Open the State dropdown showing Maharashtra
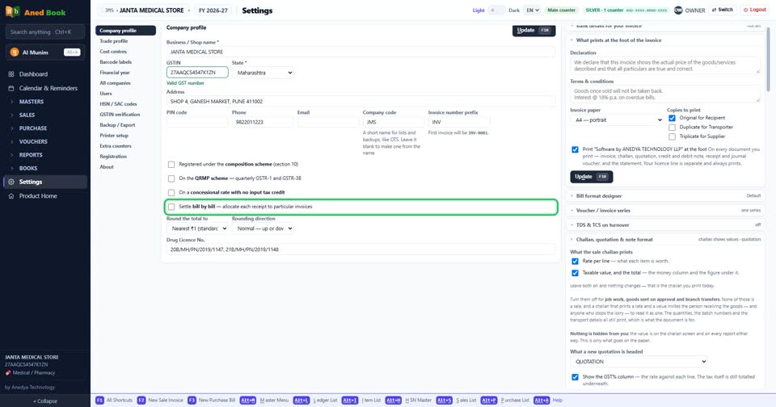Viewport: 776px width, 407px height. tap(264, 73)
